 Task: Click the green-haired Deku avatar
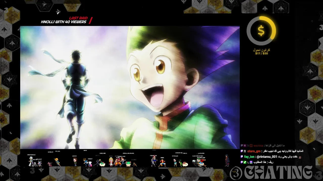click(181, 163)
